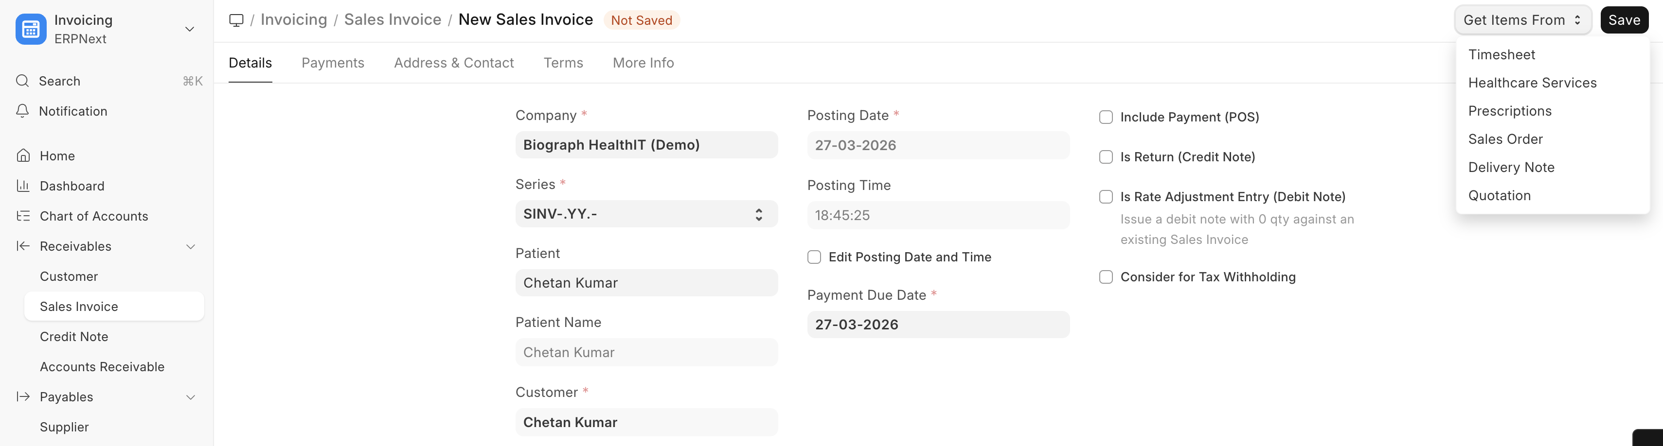Image resolution: width=1663 pixels, height=446 pixels.
Task: Click the monitor icon in the breadcrumb
Action: pos(236,20)
